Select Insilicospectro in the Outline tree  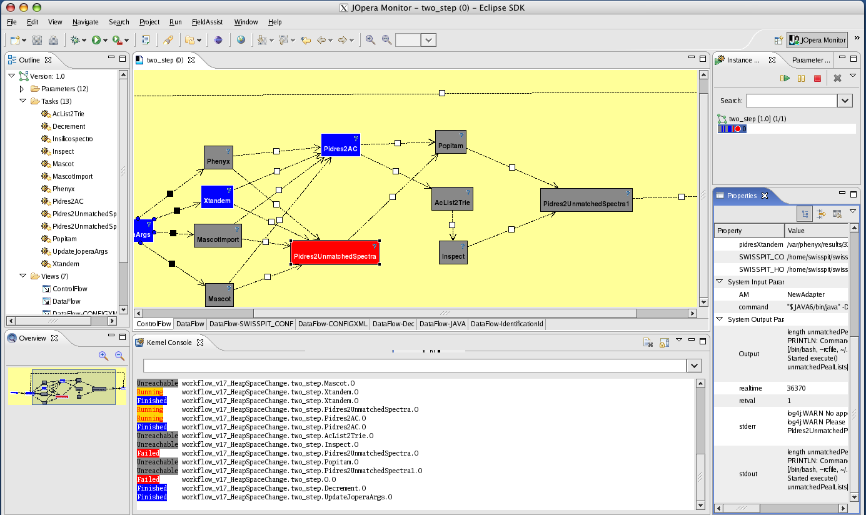72,139
